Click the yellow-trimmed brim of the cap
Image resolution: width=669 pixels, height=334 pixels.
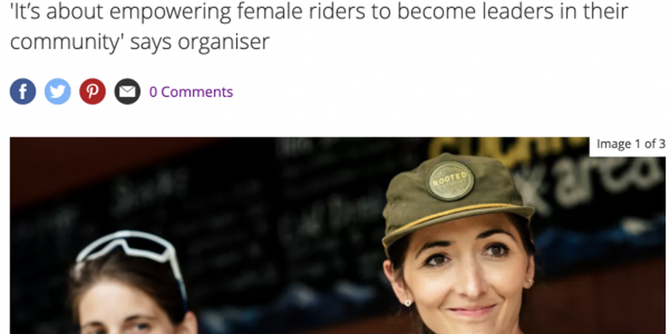tap(457, 220)
